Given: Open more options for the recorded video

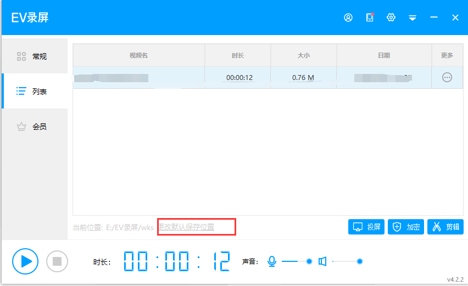Looking at the screenshot, I should tap(447, 77).
